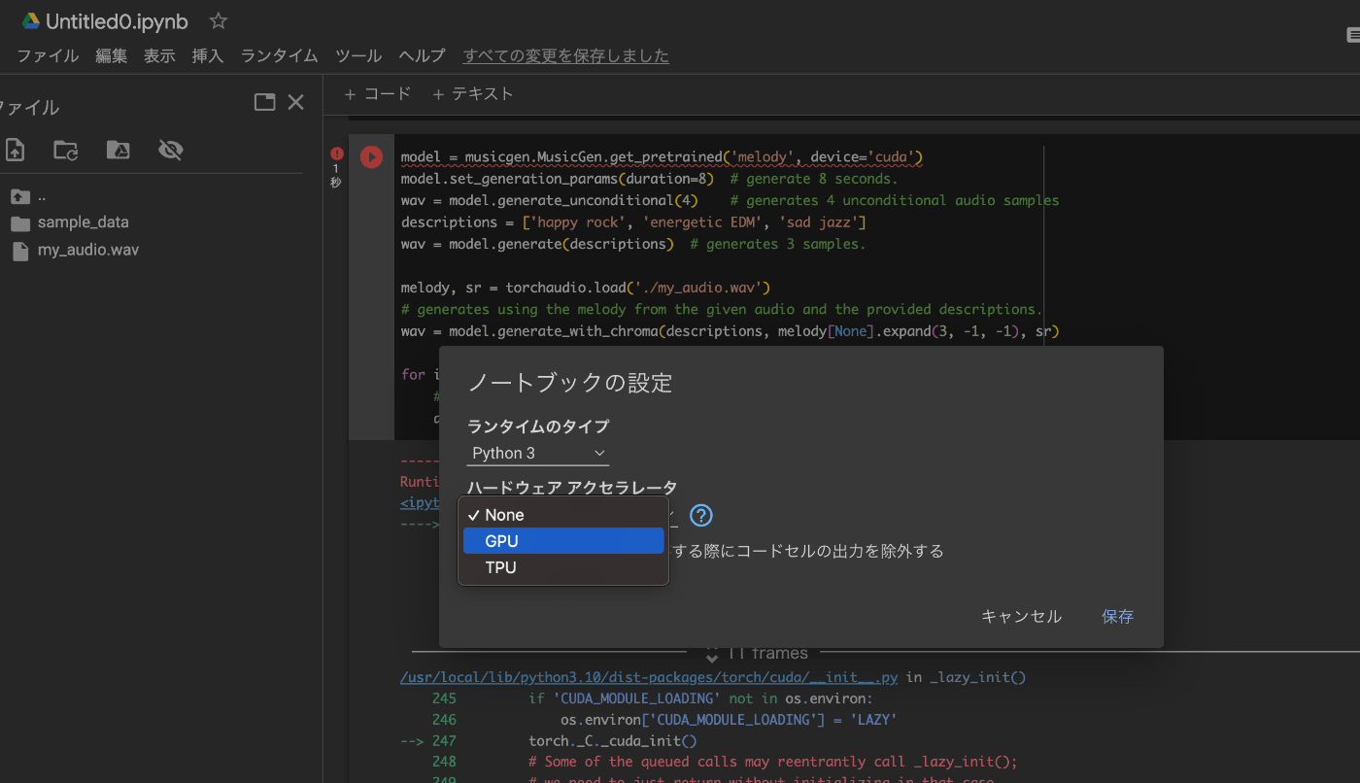Click the Untitled0.ipynb notebook title

pyautogui.click(x=117, y=21)
